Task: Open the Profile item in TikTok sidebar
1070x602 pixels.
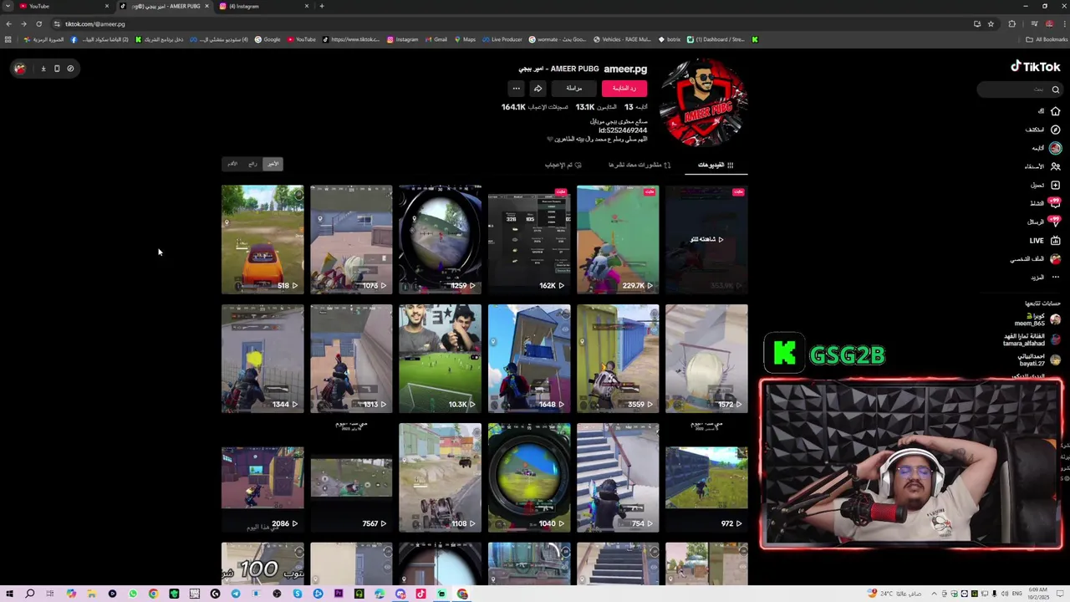Action: click(1035, 259)
